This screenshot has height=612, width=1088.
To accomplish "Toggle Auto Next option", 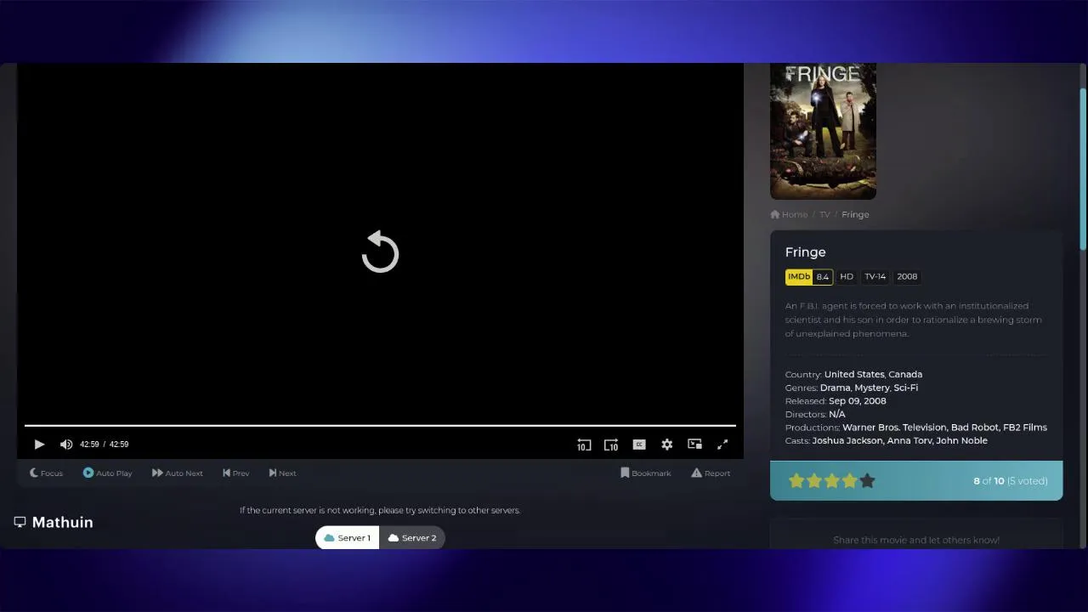I will [178, 473].
